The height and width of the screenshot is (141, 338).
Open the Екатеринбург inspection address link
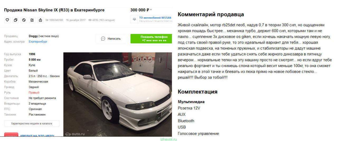pyautogui.click(x=38, y=41)
